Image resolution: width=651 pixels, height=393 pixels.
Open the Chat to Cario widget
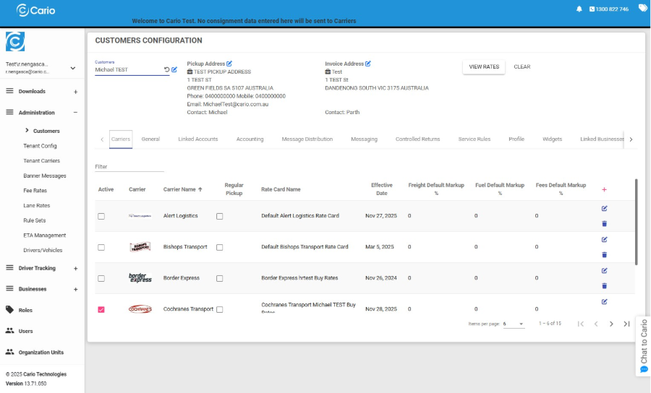coord(643,347)
